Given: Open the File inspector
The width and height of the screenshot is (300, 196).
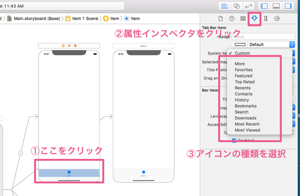Looking at the screenshot, I should pos(221,18).
